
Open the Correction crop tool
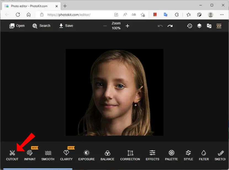[130, 155]
